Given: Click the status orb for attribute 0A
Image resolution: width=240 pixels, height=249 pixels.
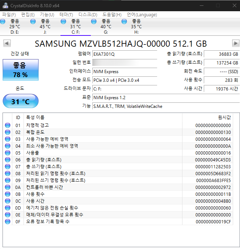Looking at the screenshot, I should tap(8, 187).
